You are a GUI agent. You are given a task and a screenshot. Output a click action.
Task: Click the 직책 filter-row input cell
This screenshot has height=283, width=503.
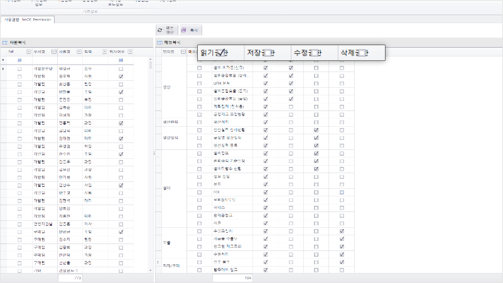[95, 60]
